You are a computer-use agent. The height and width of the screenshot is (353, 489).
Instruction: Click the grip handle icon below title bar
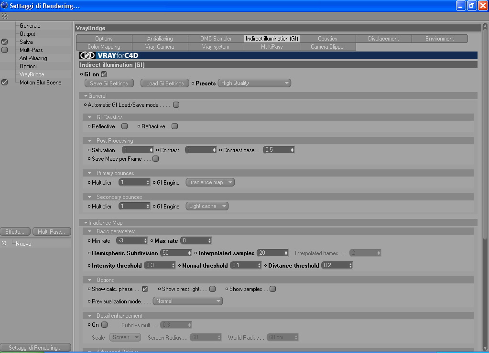[4, 16]
